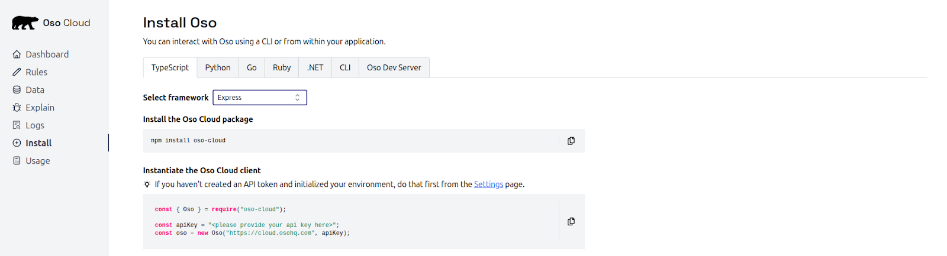The width and height of the screenshot is (947, 256).
Task: Open the Select framework Express dropdown
Action: point(260,98)
